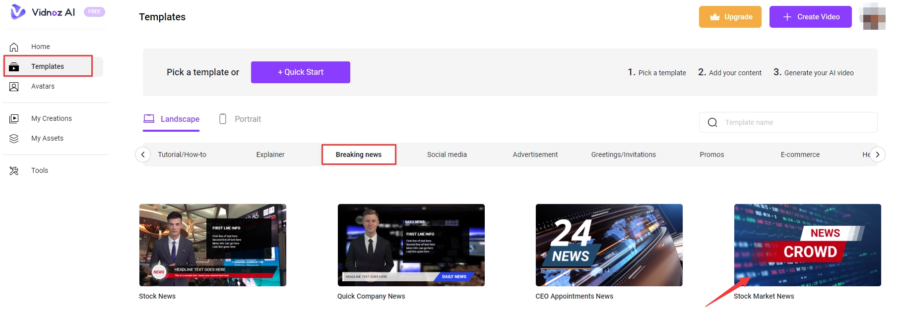Click the Create Video button
Viewport: 899px width, 310px height.
click(810, 17)
